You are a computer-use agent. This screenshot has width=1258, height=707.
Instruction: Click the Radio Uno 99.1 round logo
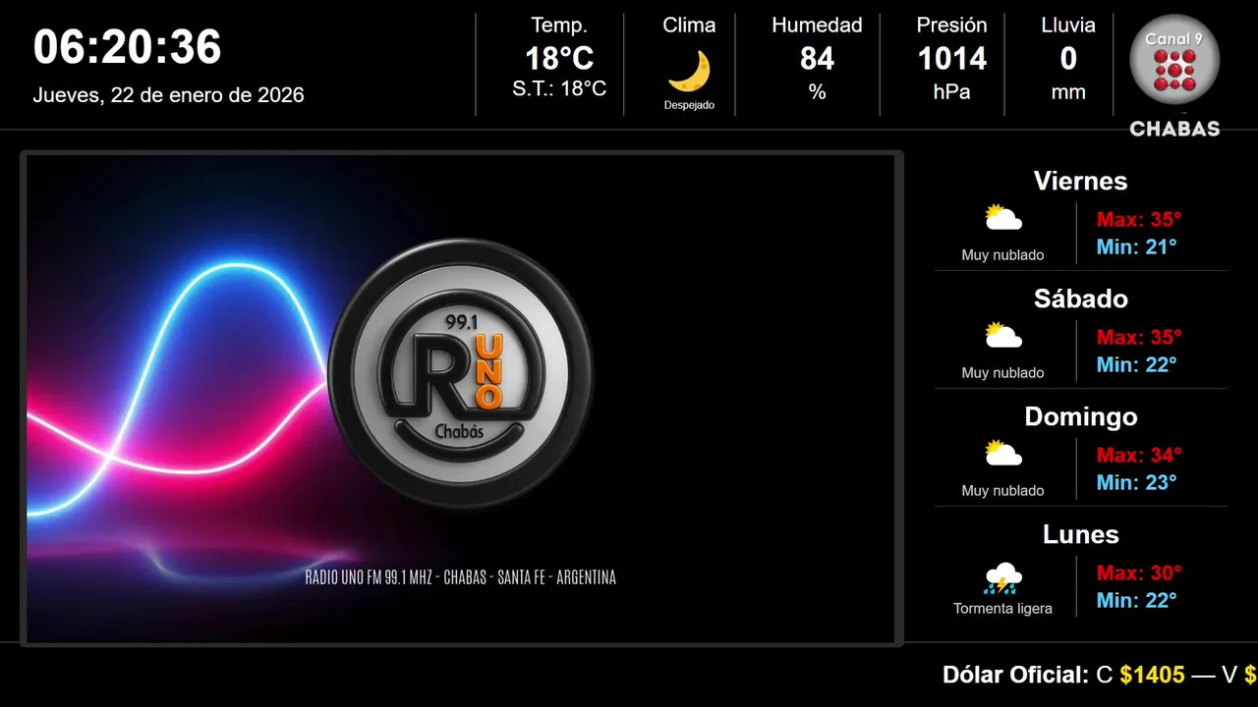(460, 374)
